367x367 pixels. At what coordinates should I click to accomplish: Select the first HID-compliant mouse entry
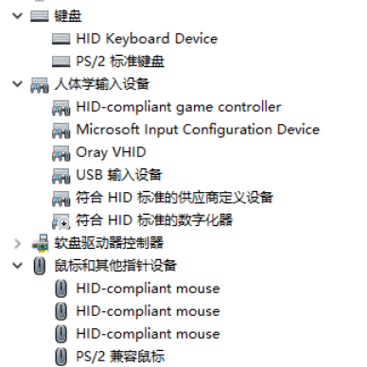tap(148, 288)
